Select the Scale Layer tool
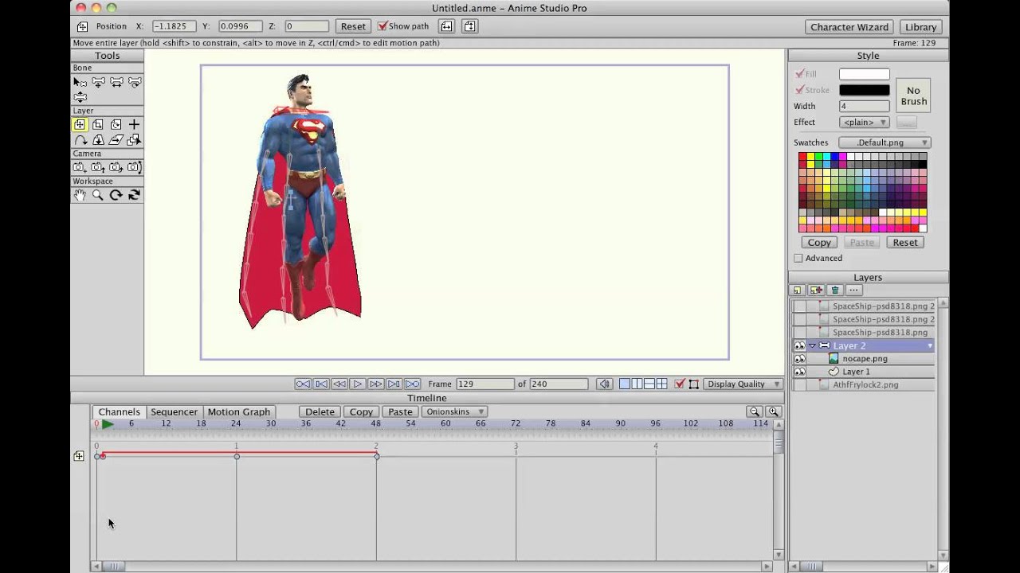This screenshot has height=573, width=1020. 98,125
